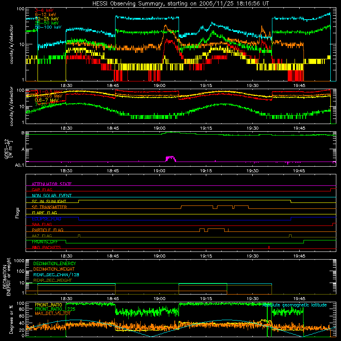Click the red BAD_PACKETS spike marker

click(x=269, y=247)
